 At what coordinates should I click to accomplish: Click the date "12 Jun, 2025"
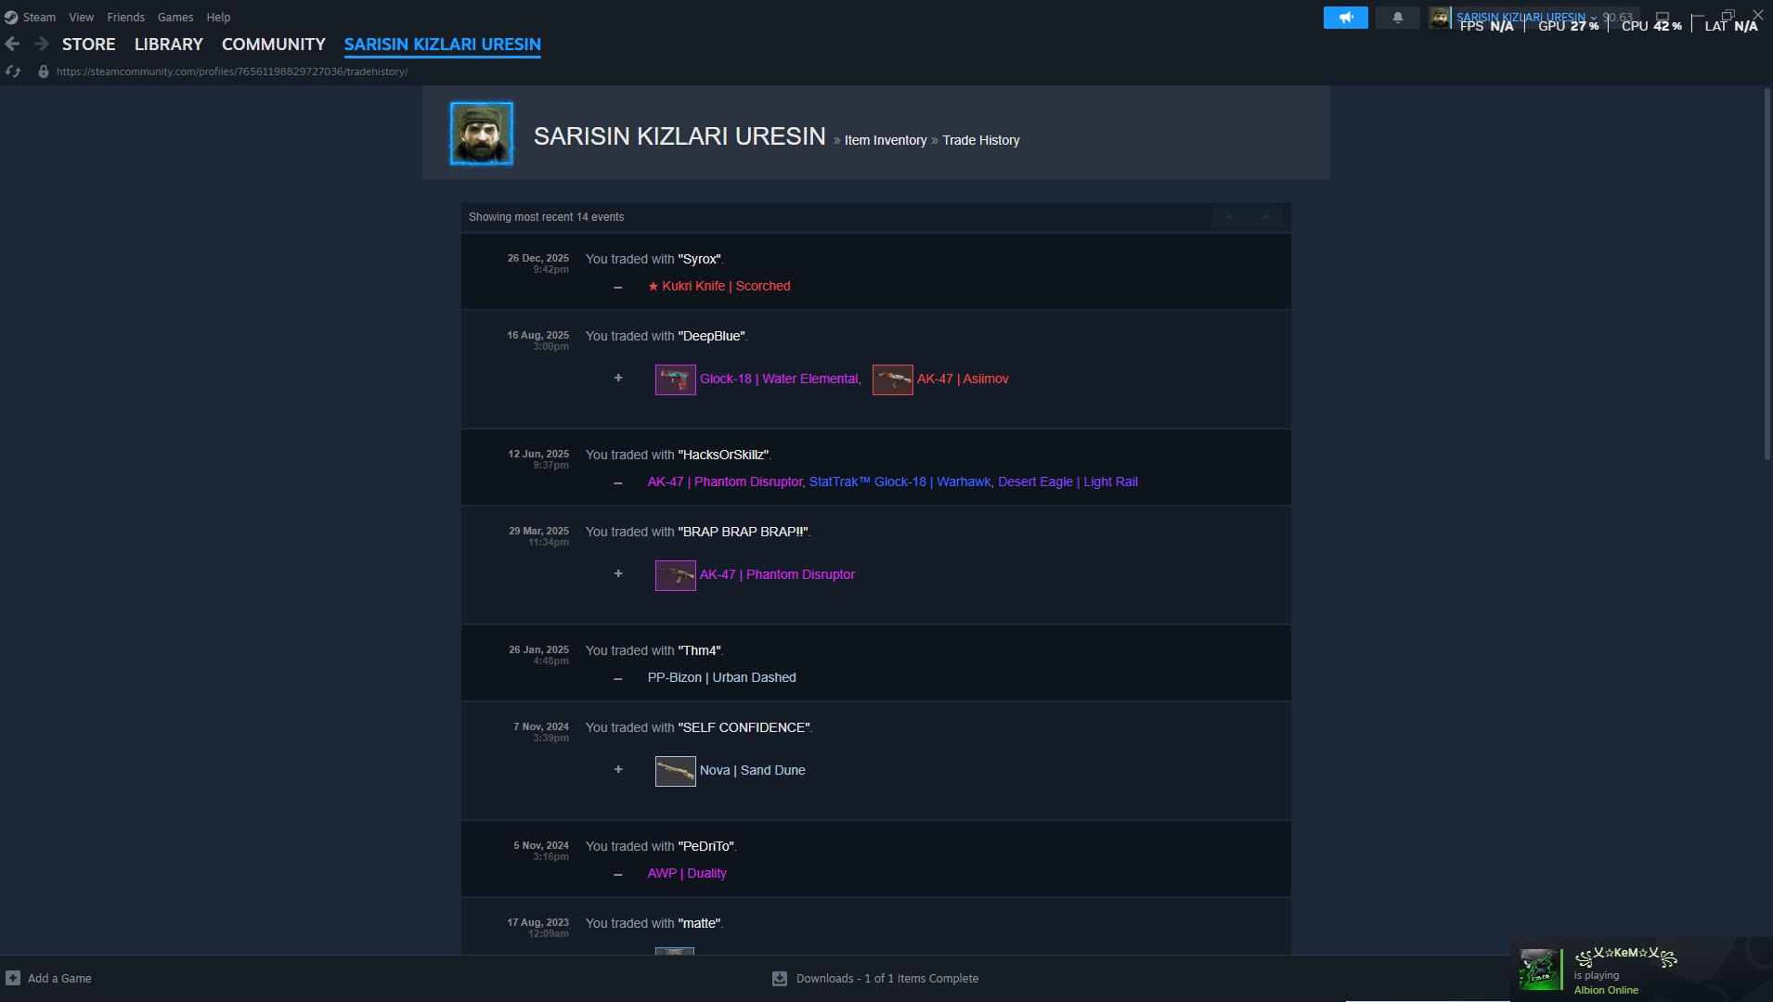point(538,455)
